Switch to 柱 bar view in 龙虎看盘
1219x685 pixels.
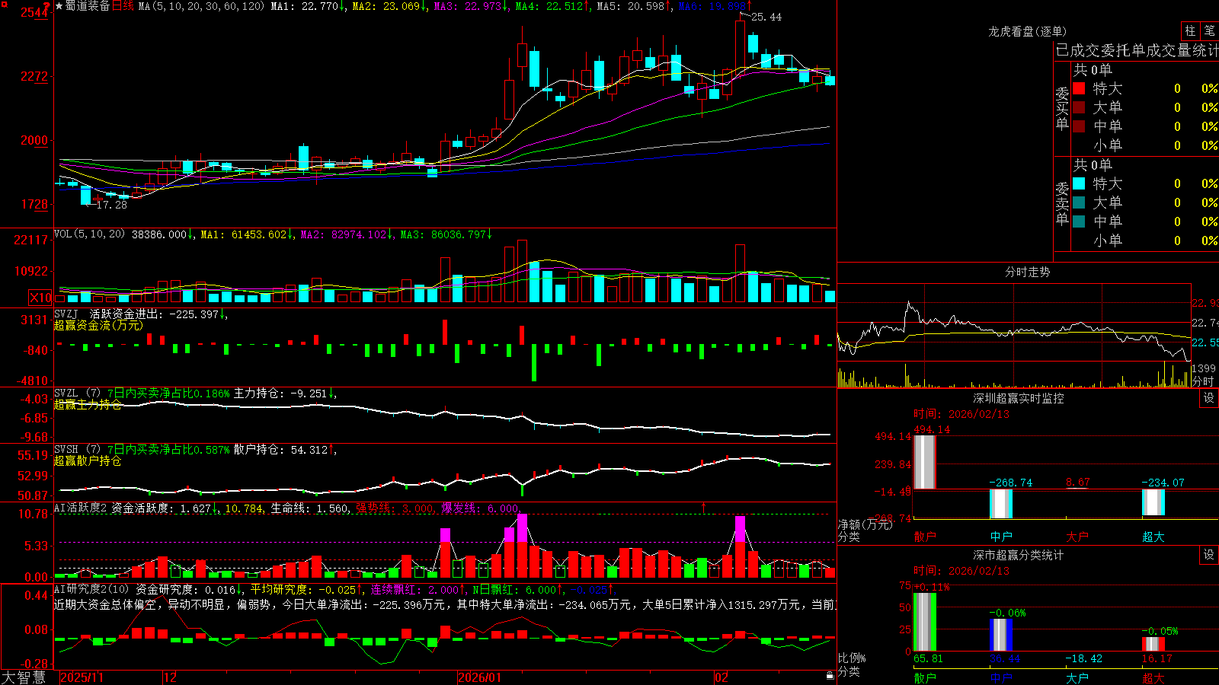pyautogui.click(x=1190, y=31)
